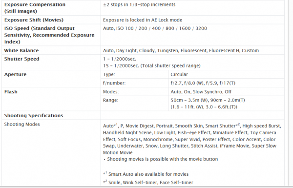Click the ISO values list starting with Auto
The width and height of the screenshot is (293, 188).
click(155, 28)
